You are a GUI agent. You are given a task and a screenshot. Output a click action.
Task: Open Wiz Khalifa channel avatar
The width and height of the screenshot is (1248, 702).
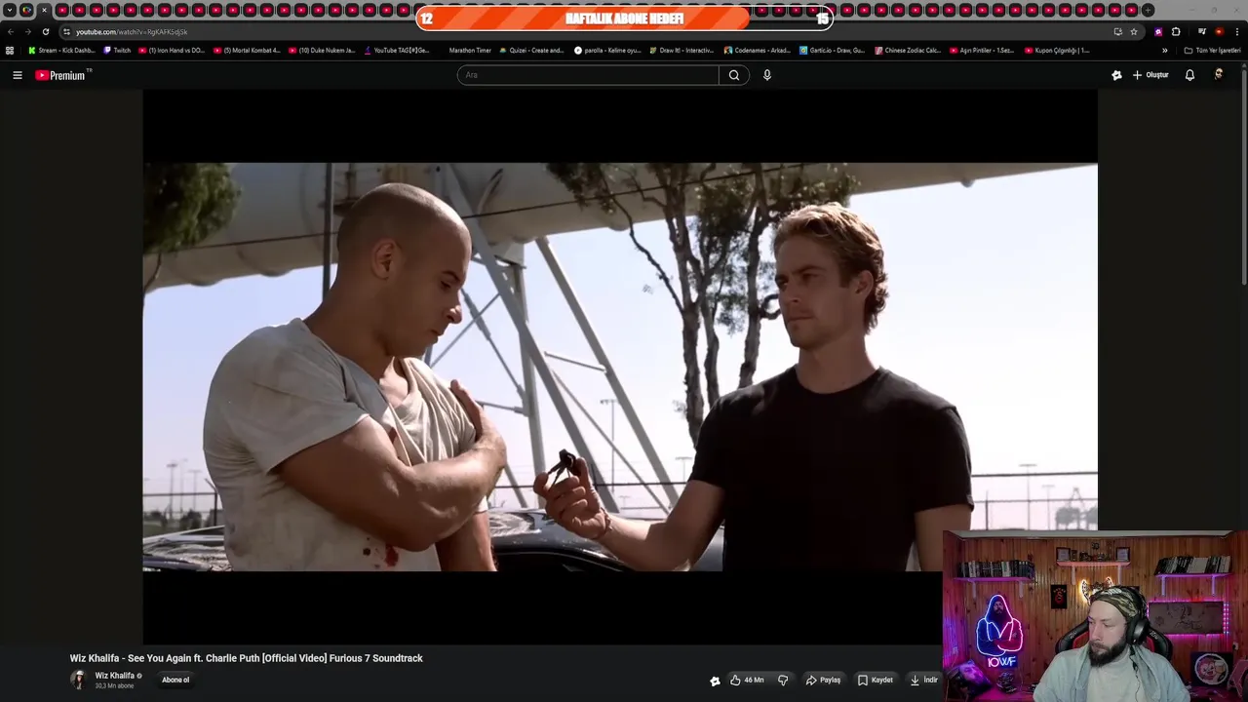[x=78, y=680]
